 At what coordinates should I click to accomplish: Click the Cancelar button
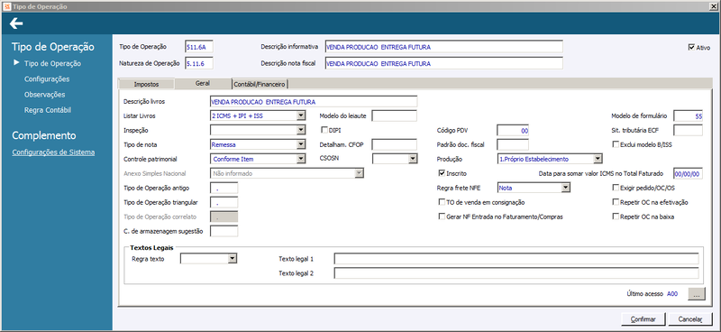pos(690,319)
